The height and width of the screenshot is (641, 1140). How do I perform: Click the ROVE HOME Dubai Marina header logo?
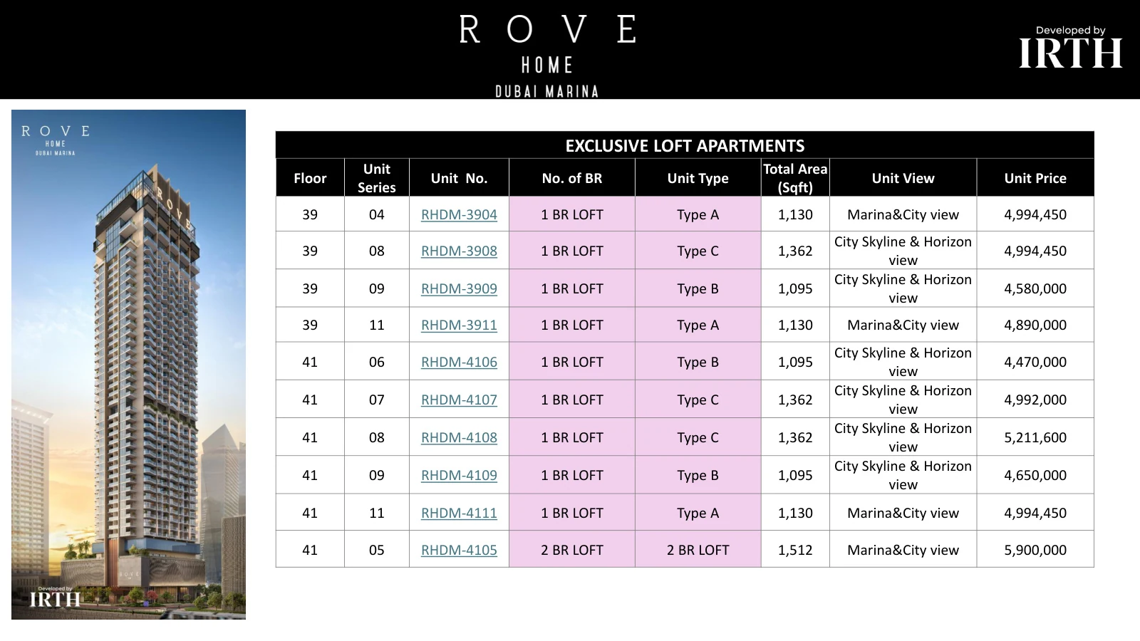click(x=547, y=55)
